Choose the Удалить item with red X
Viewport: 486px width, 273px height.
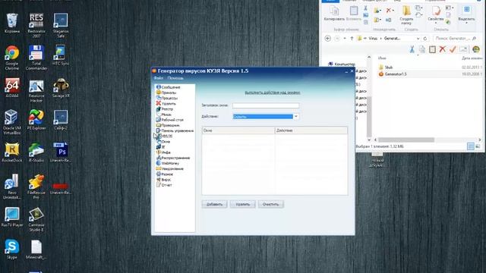tap(166, 104)
